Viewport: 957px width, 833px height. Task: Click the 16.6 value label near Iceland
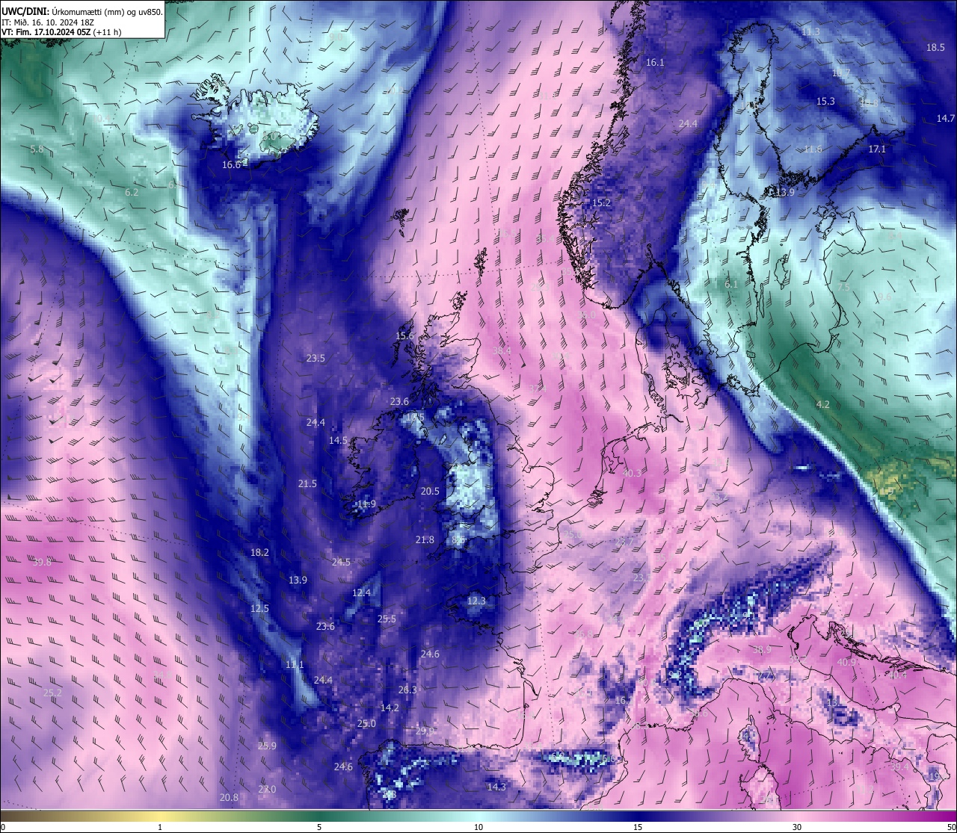click(232, 164)
